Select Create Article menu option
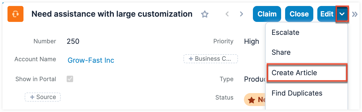 pos(294,73)
